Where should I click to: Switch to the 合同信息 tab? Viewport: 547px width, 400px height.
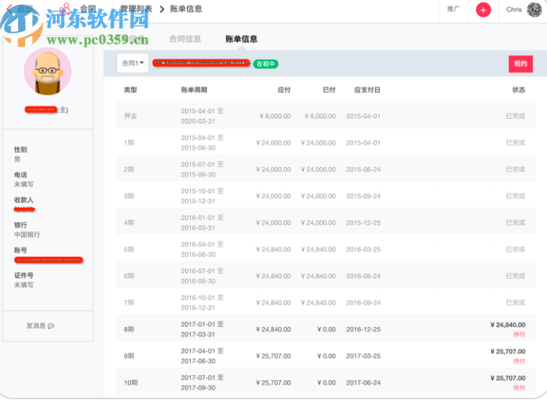coord(185,39)
